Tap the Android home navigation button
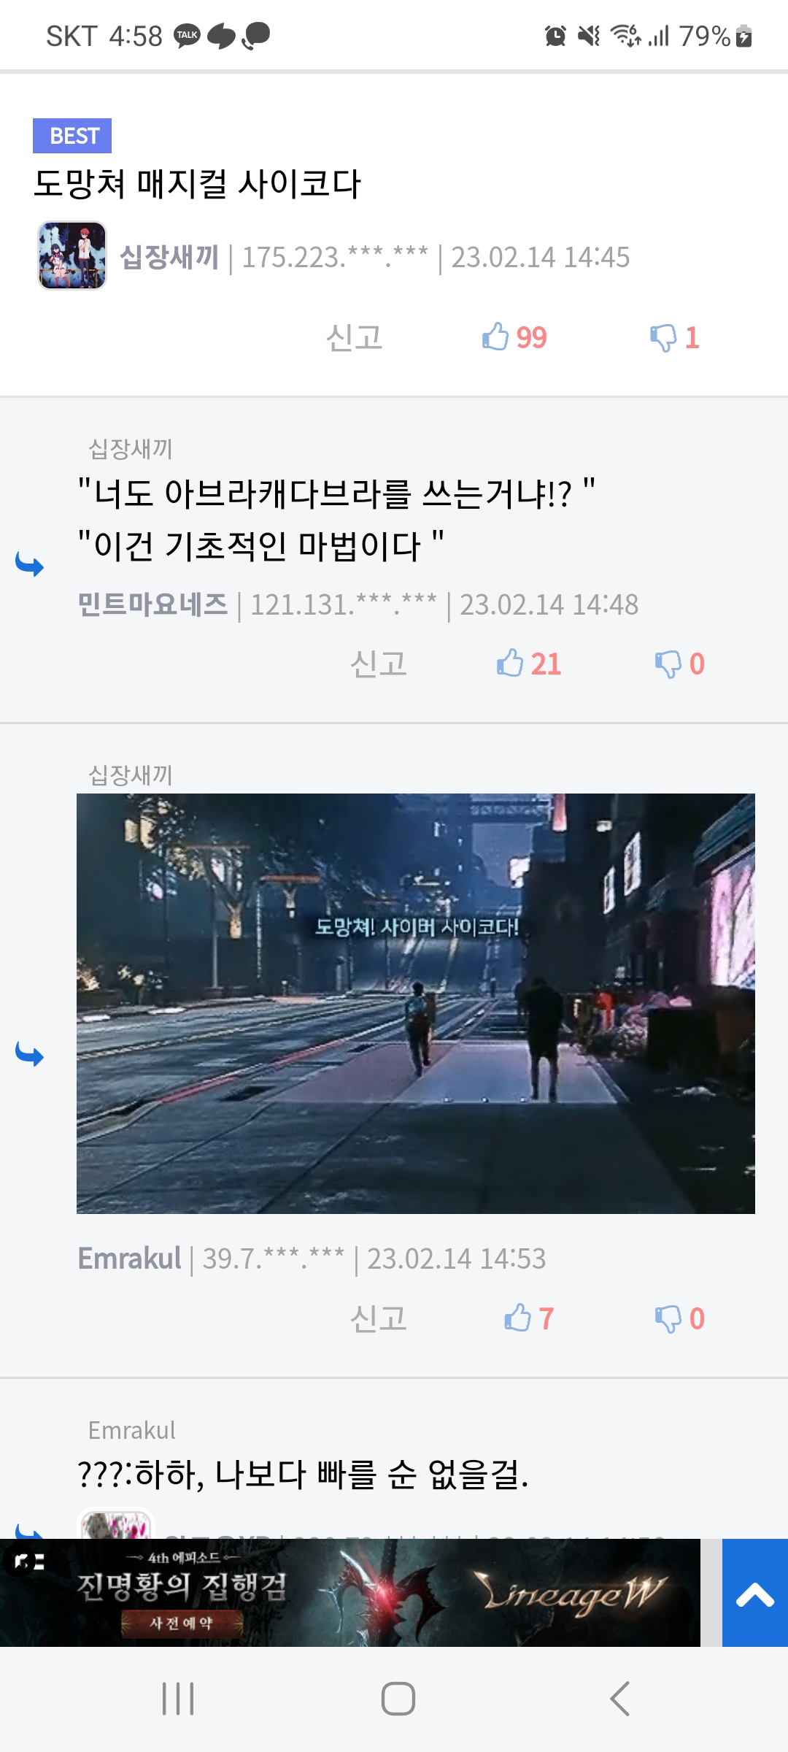The height and width of the screenshot is (1752, 788). 398,1699
